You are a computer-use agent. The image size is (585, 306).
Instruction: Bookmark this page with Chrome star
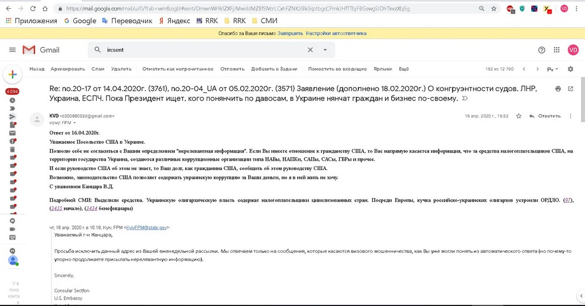point(494,9)
